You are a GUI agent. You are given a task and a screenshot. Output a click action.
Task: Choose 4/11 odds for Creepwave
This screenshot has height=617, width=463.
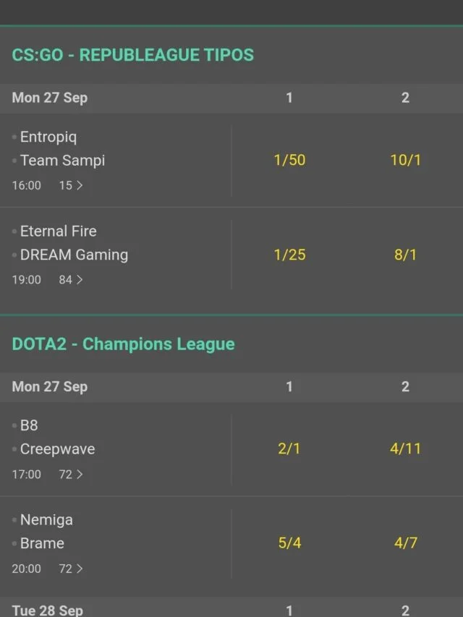[x=405, y=448]
